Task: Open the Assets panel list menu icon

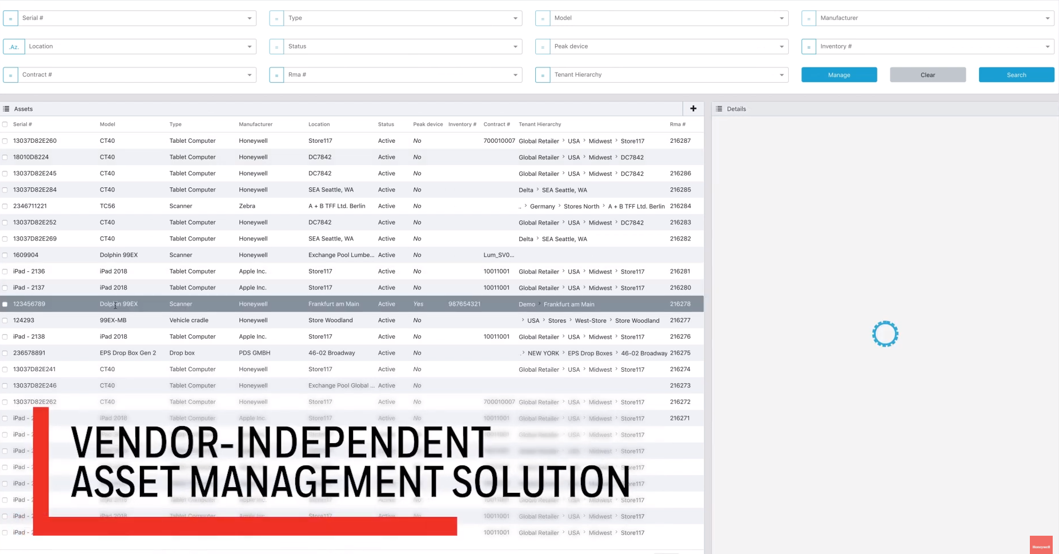Action: point(6,109)
